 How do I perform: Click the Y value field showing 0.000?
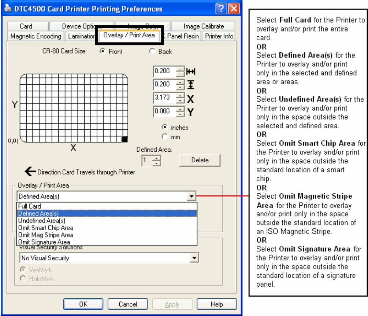164,111
